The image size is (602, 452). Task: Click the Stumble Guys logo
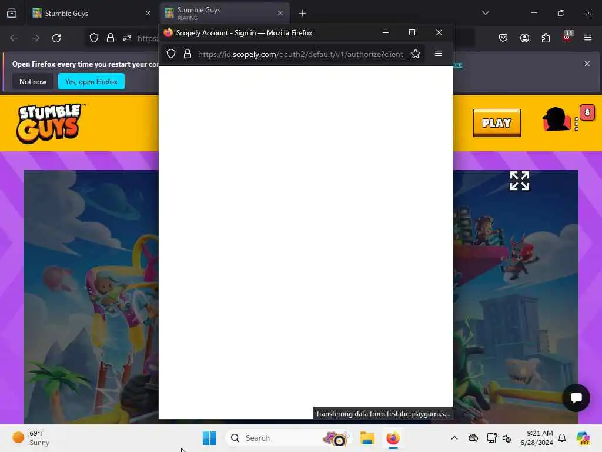coord(51,124)
